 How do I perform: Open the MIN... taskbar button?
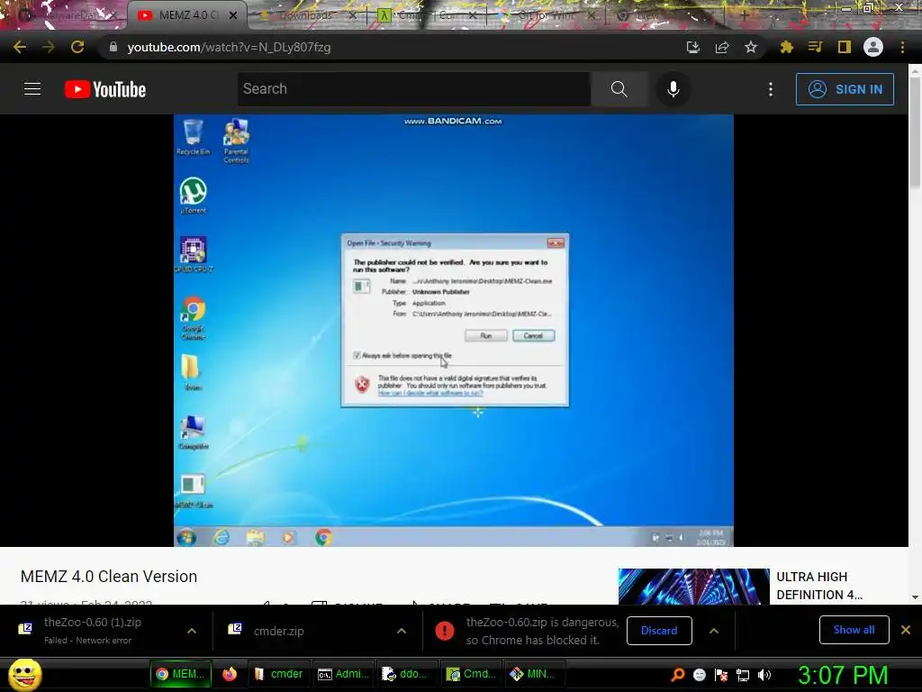click(x=534, y=674)
